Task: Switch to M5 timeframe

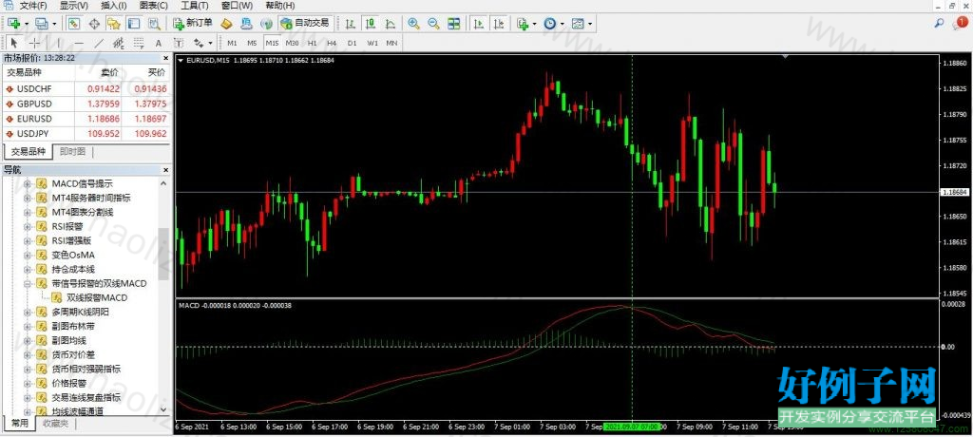Action: coord(252,43)
